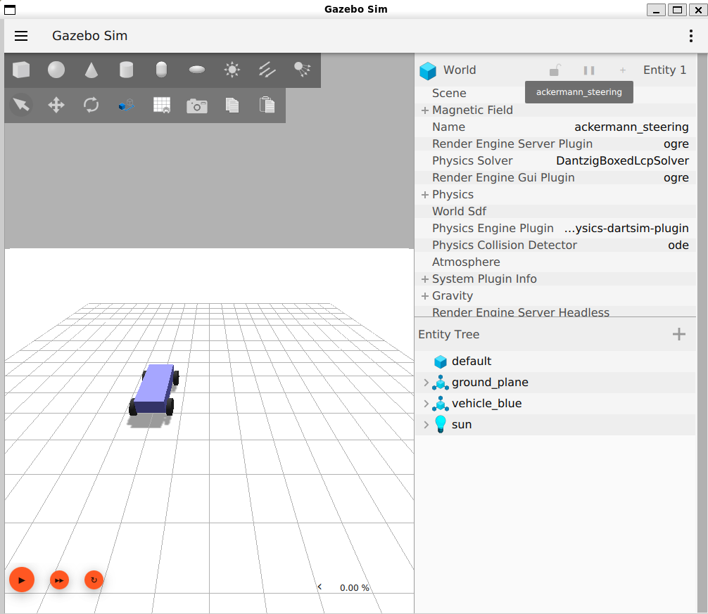Open the three-dot plugins menu
708x614 pixels.
(x=691, y=36)
